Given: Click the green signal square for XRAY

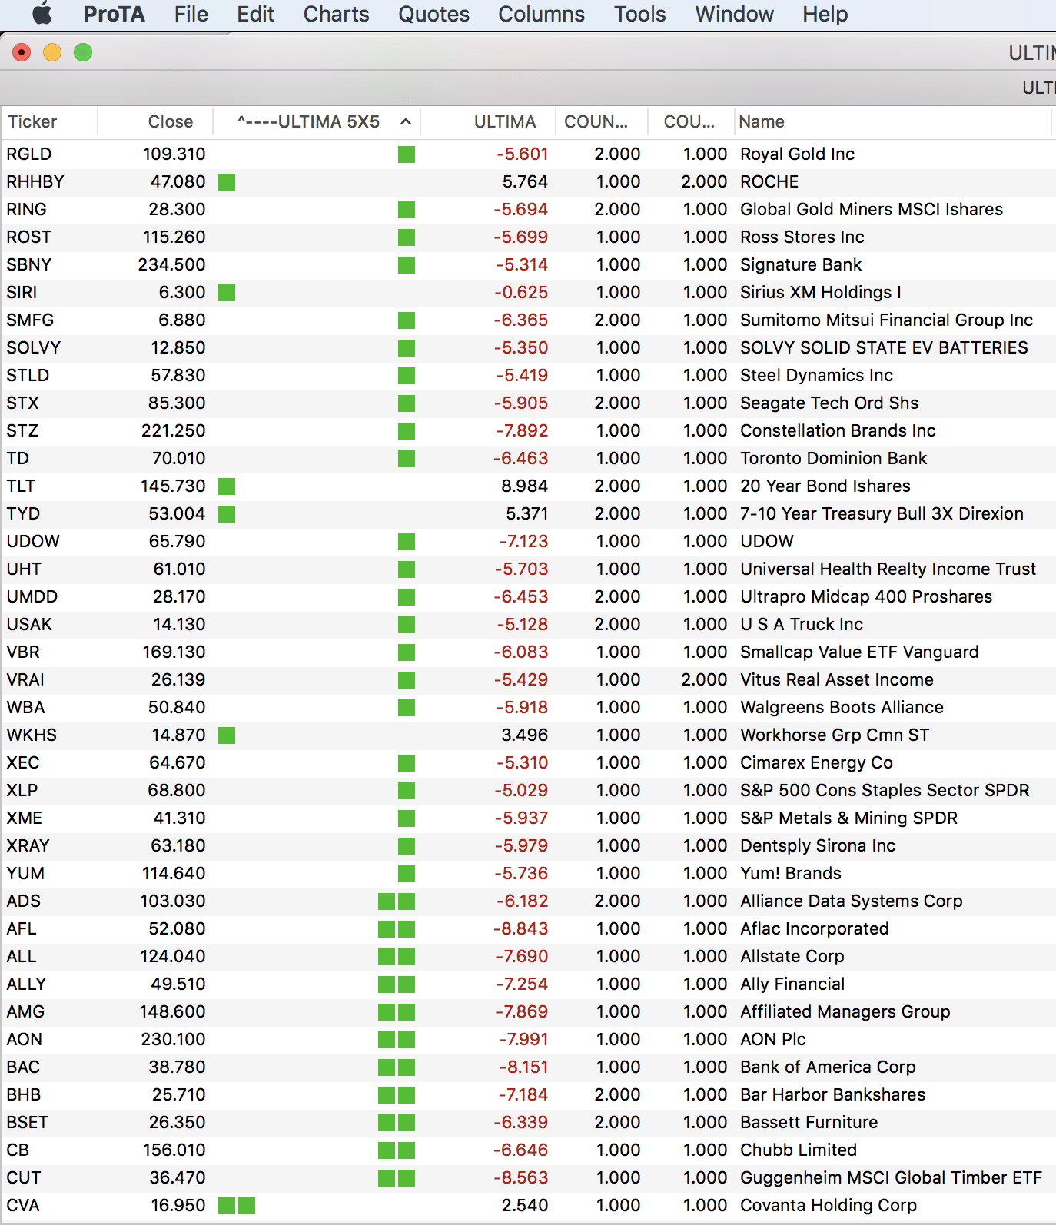Looking at the screenshot, I should tap(407, 846).
